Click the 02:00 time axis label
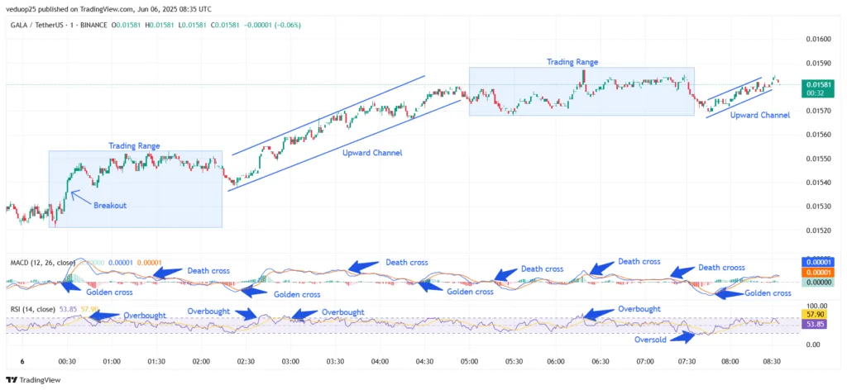The image size is (847, 390). pyautogui.click(x=201, y=361)
